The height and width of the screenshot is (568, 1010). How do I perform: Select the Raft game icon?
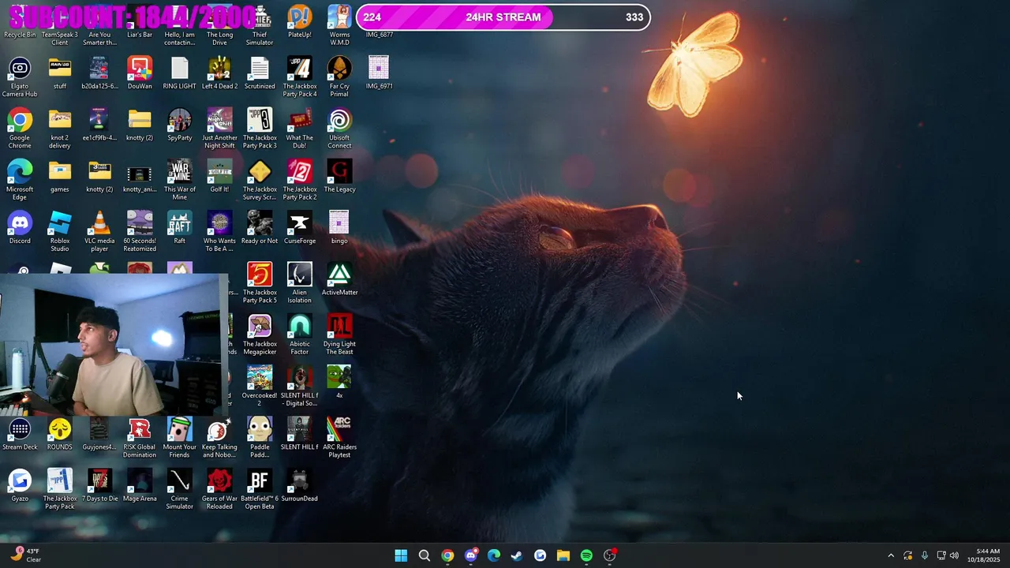point(179,227)
